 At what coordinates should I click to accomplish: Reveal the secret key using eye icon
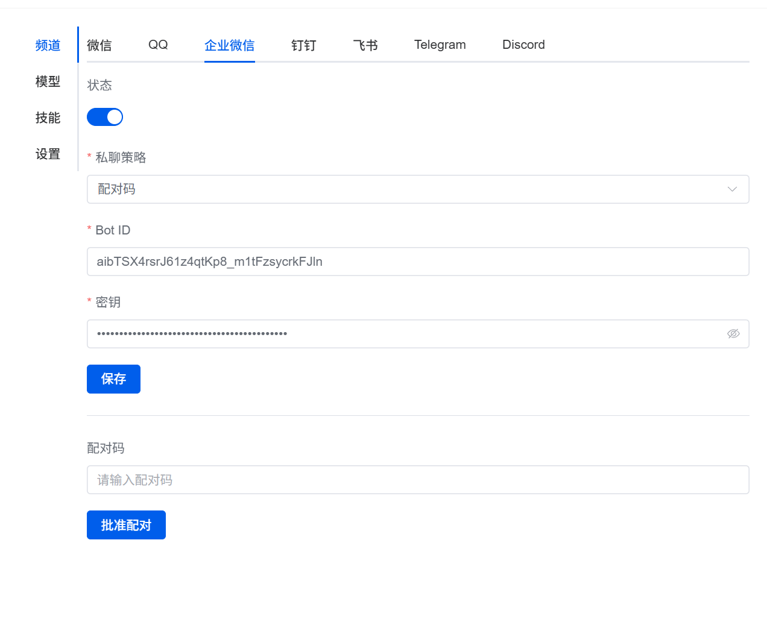pos(733,334)
